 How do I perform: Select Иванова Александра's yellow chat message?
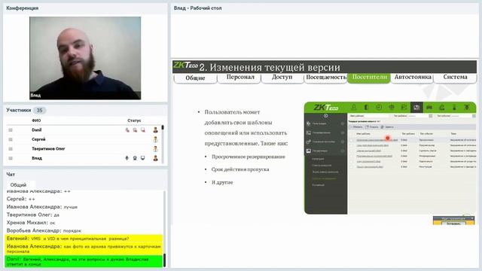[x=84, y=248]
